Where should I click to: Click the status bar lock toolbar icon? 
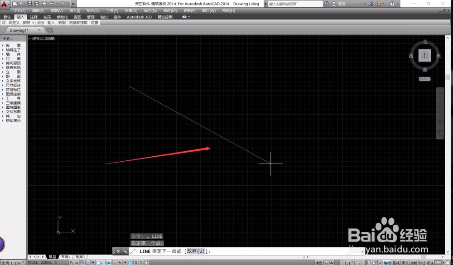pyautogui.click(x=375, y=262)
